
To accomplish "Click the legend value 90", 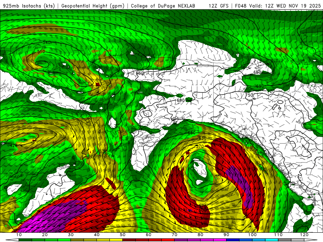I will coord(227,235).
